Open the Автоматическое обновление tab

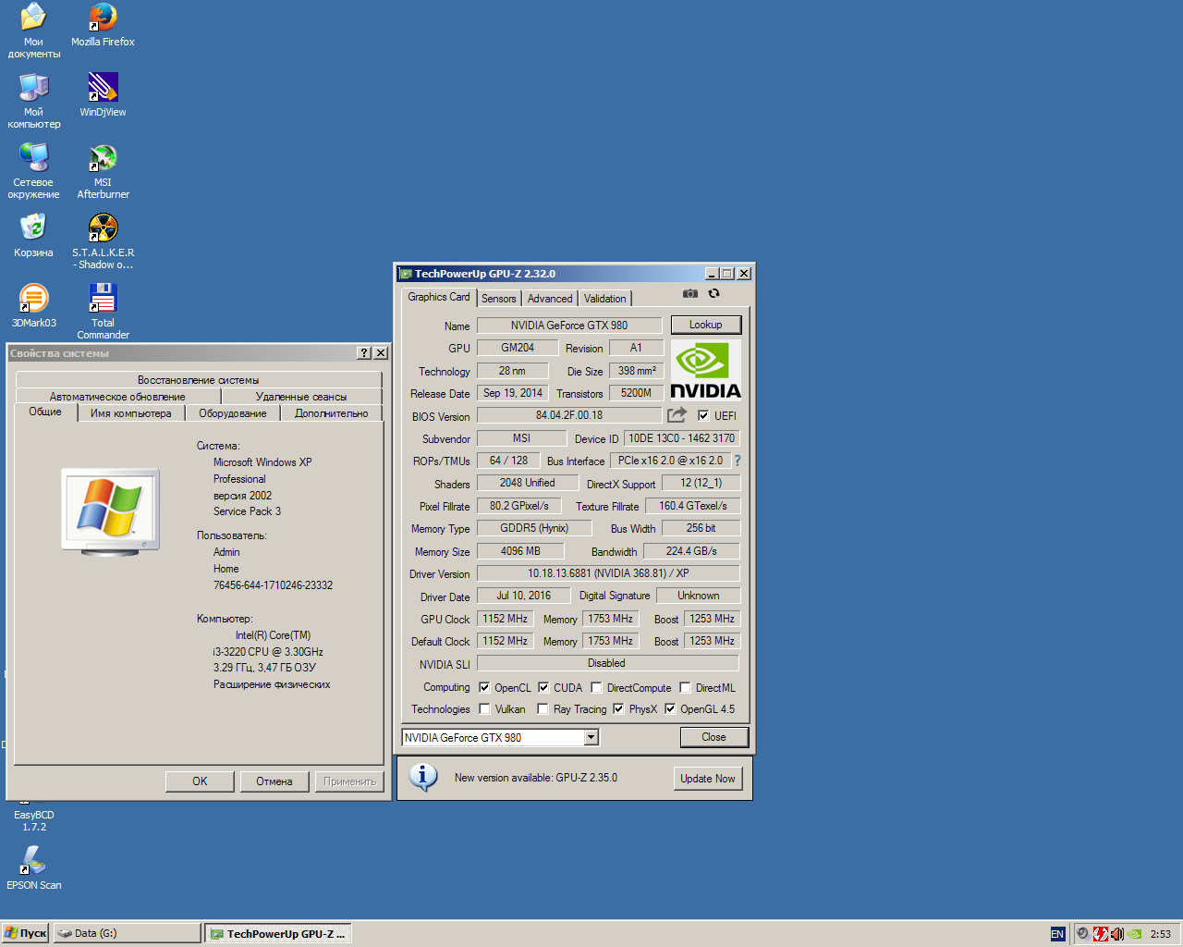[117, 397]
